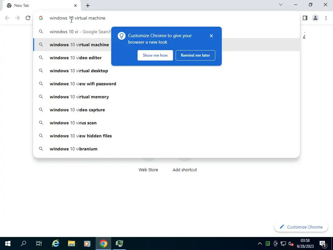The image size is (333, 250).
Task: Click the Google logo in address bar
Action: click(41, 18)
